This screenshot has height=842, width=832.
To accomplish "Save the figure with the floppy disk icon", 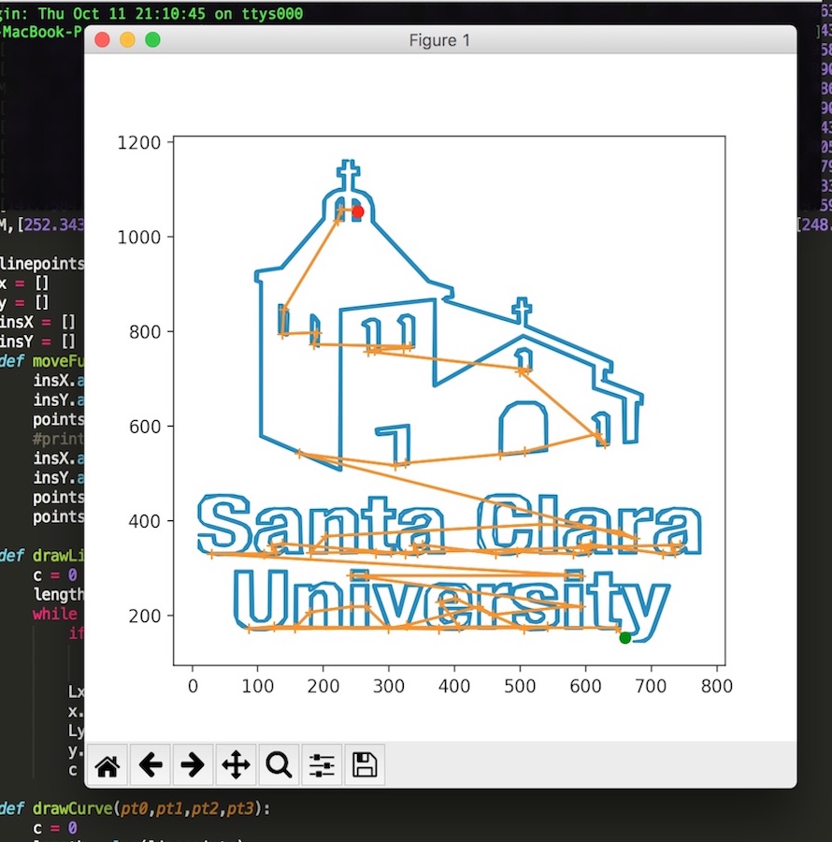I will [365, 766].
